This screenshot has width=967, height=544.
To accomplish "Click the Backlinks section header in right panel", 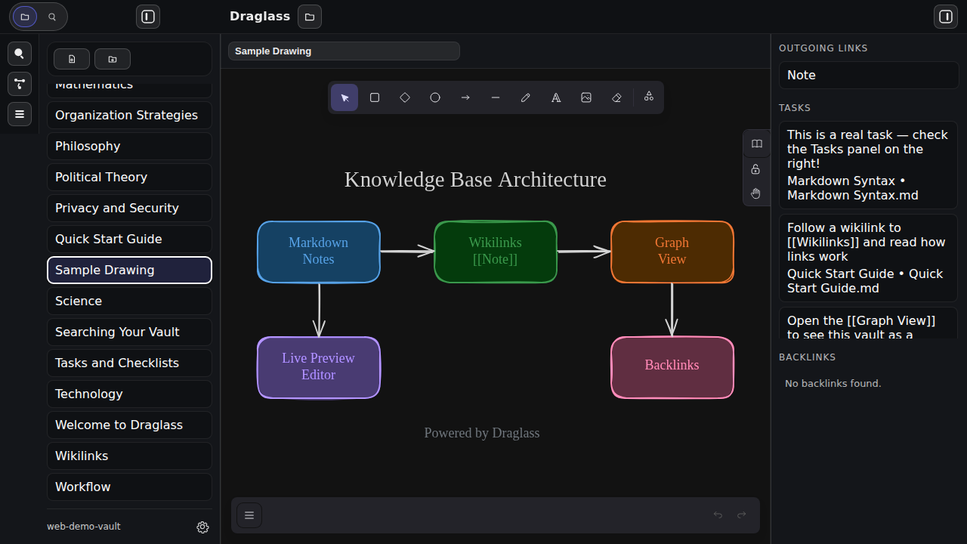I will coord(808,357).
